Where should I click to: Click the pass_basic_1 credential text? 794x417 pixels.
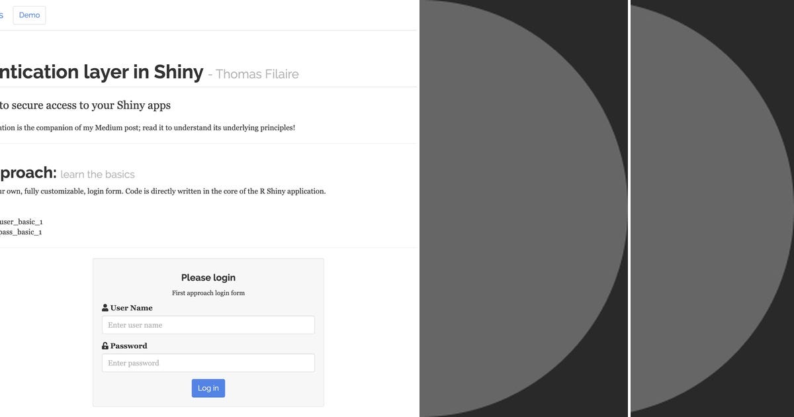(x=21, y=232)
